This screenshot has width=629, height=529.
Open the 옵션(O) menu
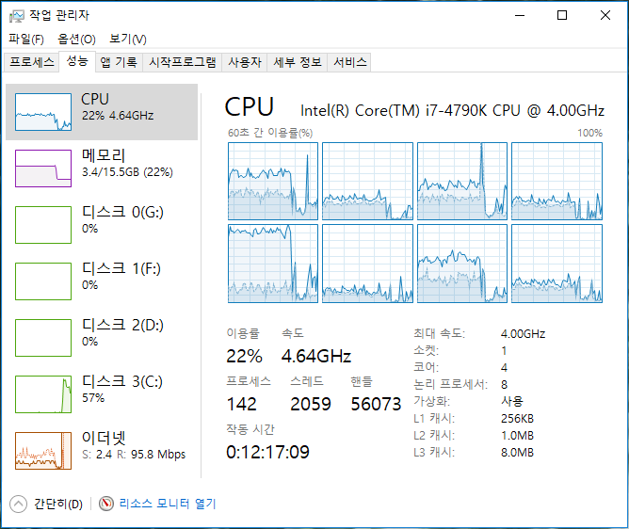[x=76, y=40]
